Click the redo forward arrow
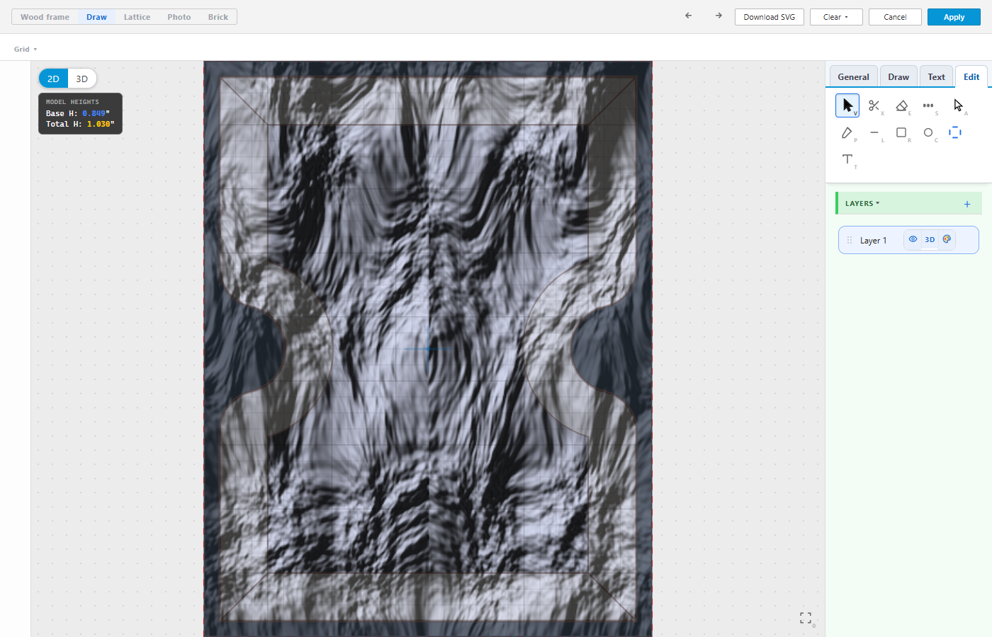 point(718,16)
